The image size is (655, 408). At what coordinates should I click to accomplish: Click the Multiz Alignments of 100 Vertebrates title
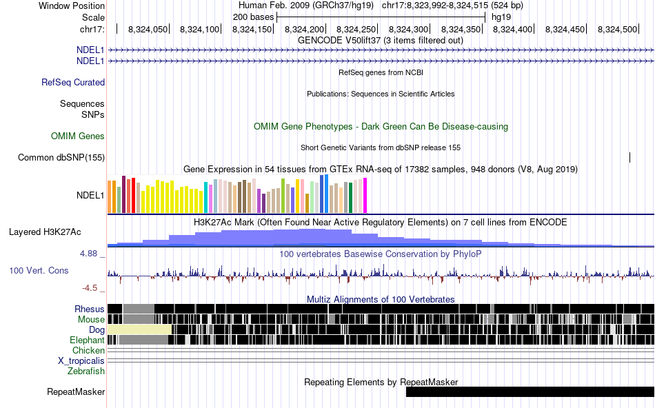point(381,299)
